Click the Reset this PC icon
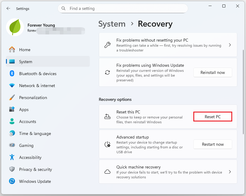Viewport: 246px width, 196px height. coord(107,117)
